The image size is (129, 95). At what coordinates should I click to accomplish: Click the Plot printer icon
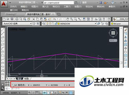click(17, 19)
